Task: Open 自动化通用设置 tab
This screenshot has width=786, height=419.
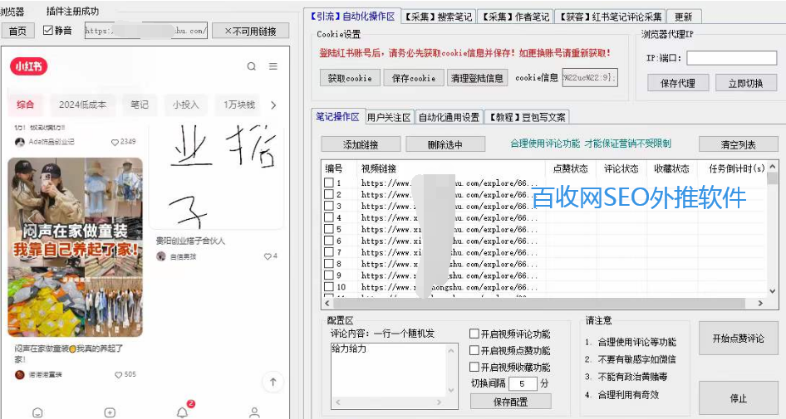Action: (449, 117)
